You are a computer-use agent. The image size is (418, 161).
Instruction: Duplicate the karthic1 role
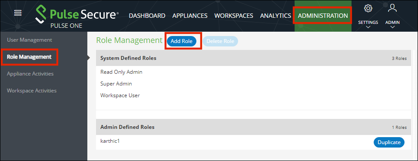click(389, 142)
